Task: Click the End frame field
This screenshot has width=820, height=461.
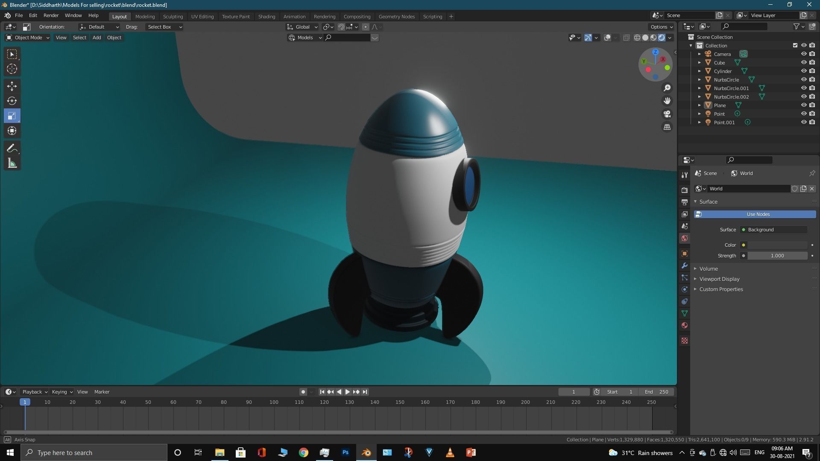Action: [657, 392]
